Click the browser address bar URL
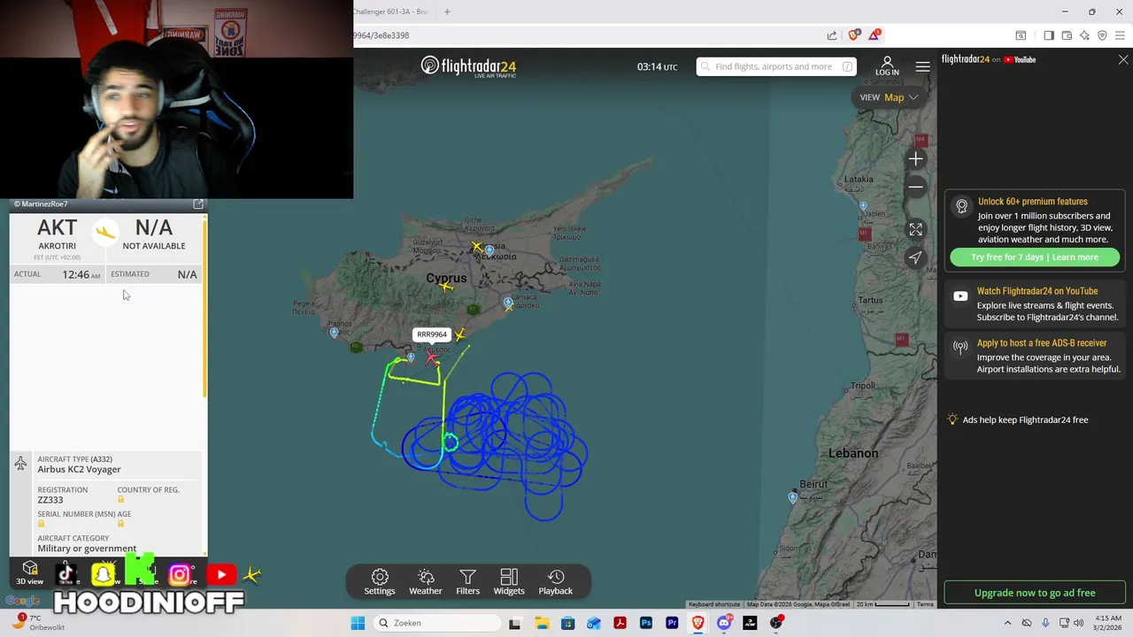Viewport: 1133px width, 637px height. (382, 35)
